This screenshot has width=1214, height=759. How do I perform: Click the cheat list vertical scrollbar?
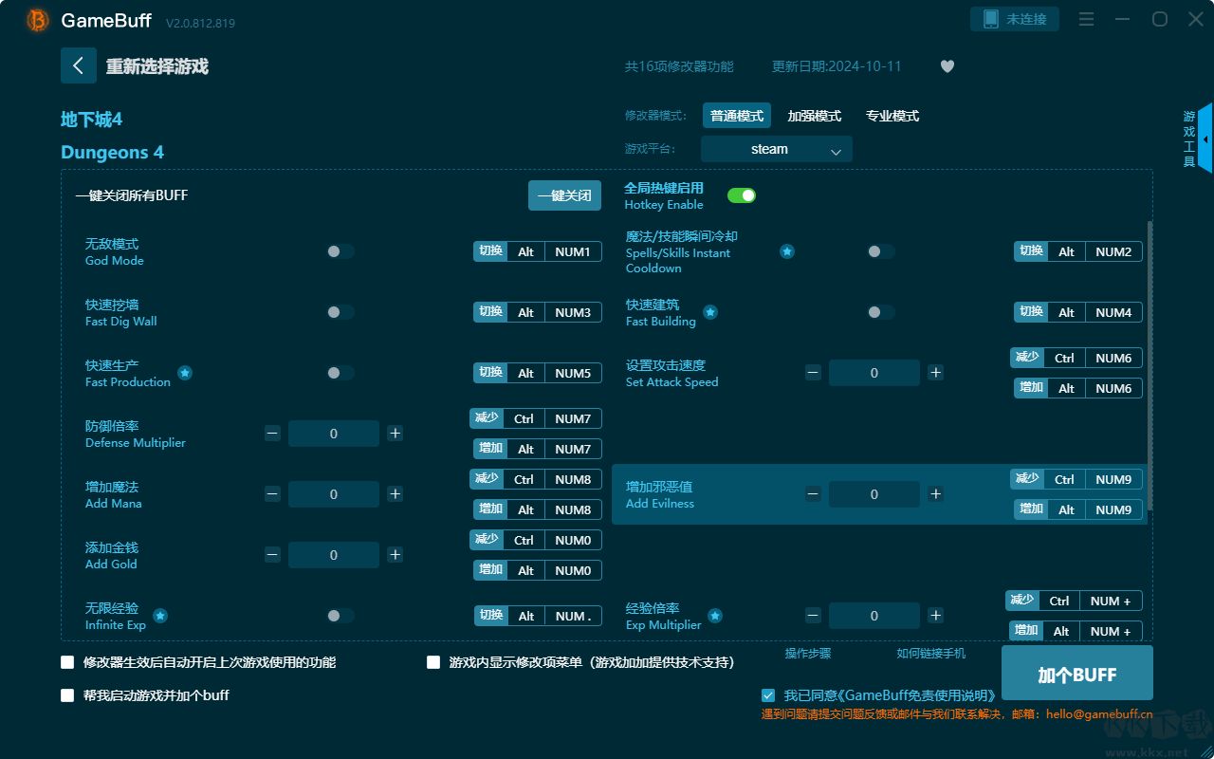[x=1150, y=366]
